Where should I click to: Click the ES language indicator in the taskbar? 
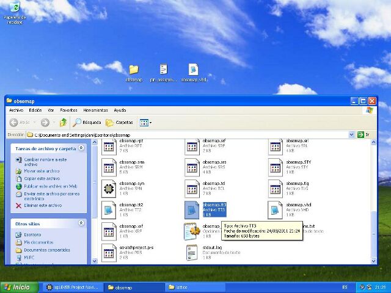click(x=345, y=288)
